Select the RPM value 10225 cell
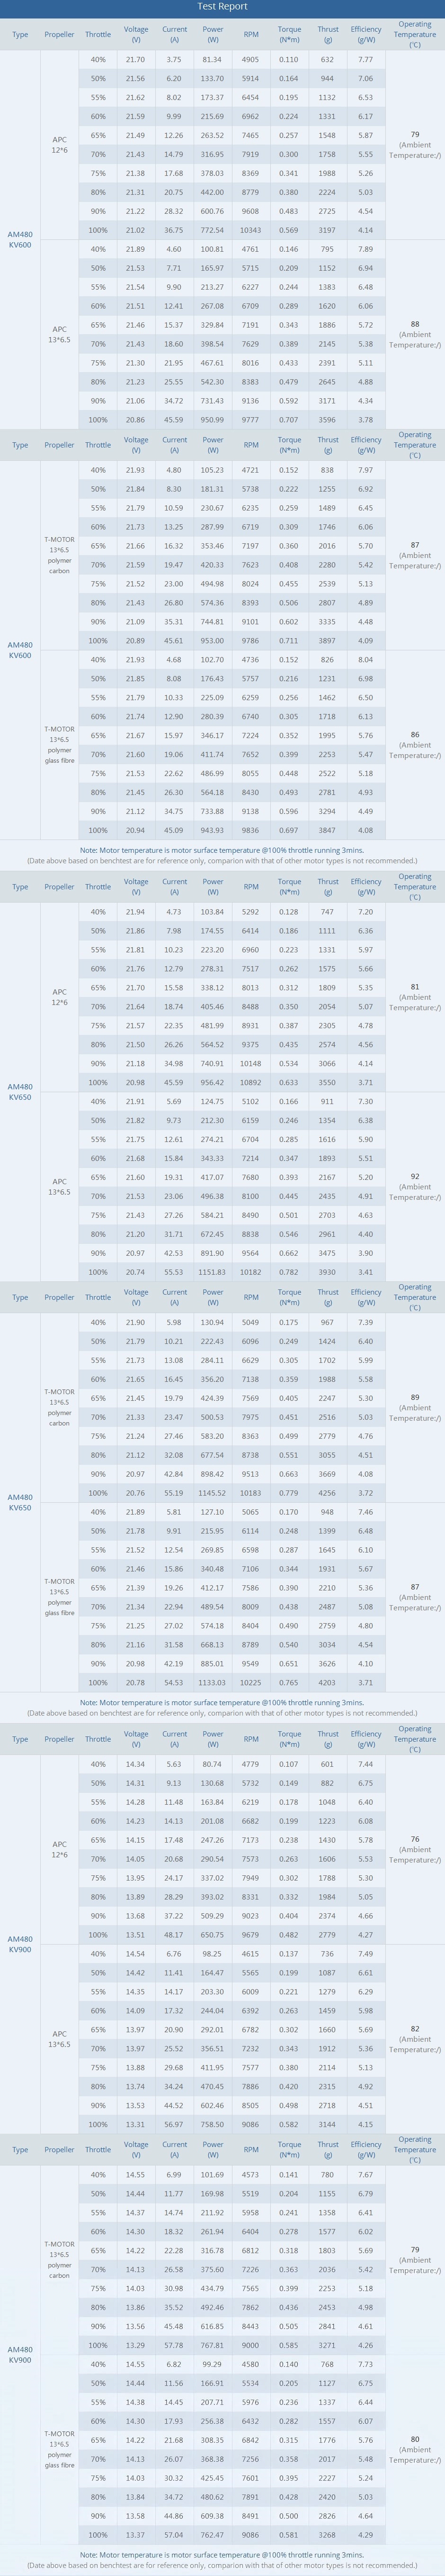 point(250,1682)
